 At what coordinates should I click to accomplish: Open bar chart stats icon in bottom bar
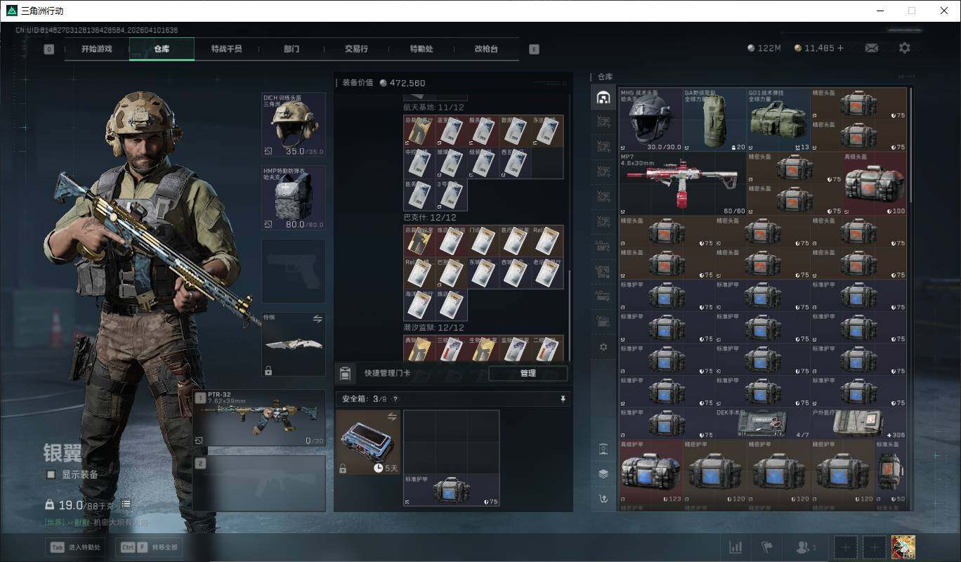[x=736, y=547]
